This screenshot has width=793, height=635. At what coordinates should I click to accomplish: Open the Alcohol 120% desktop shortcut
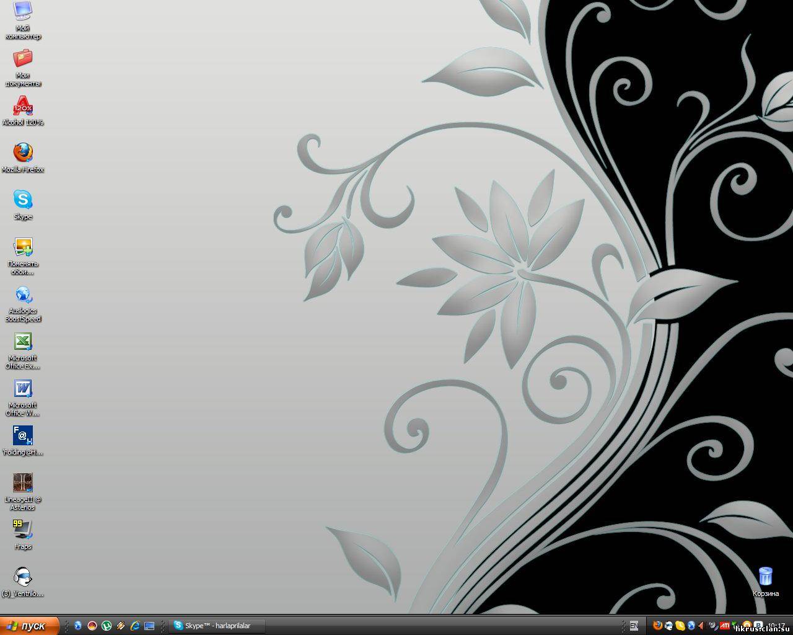(23, 106)
